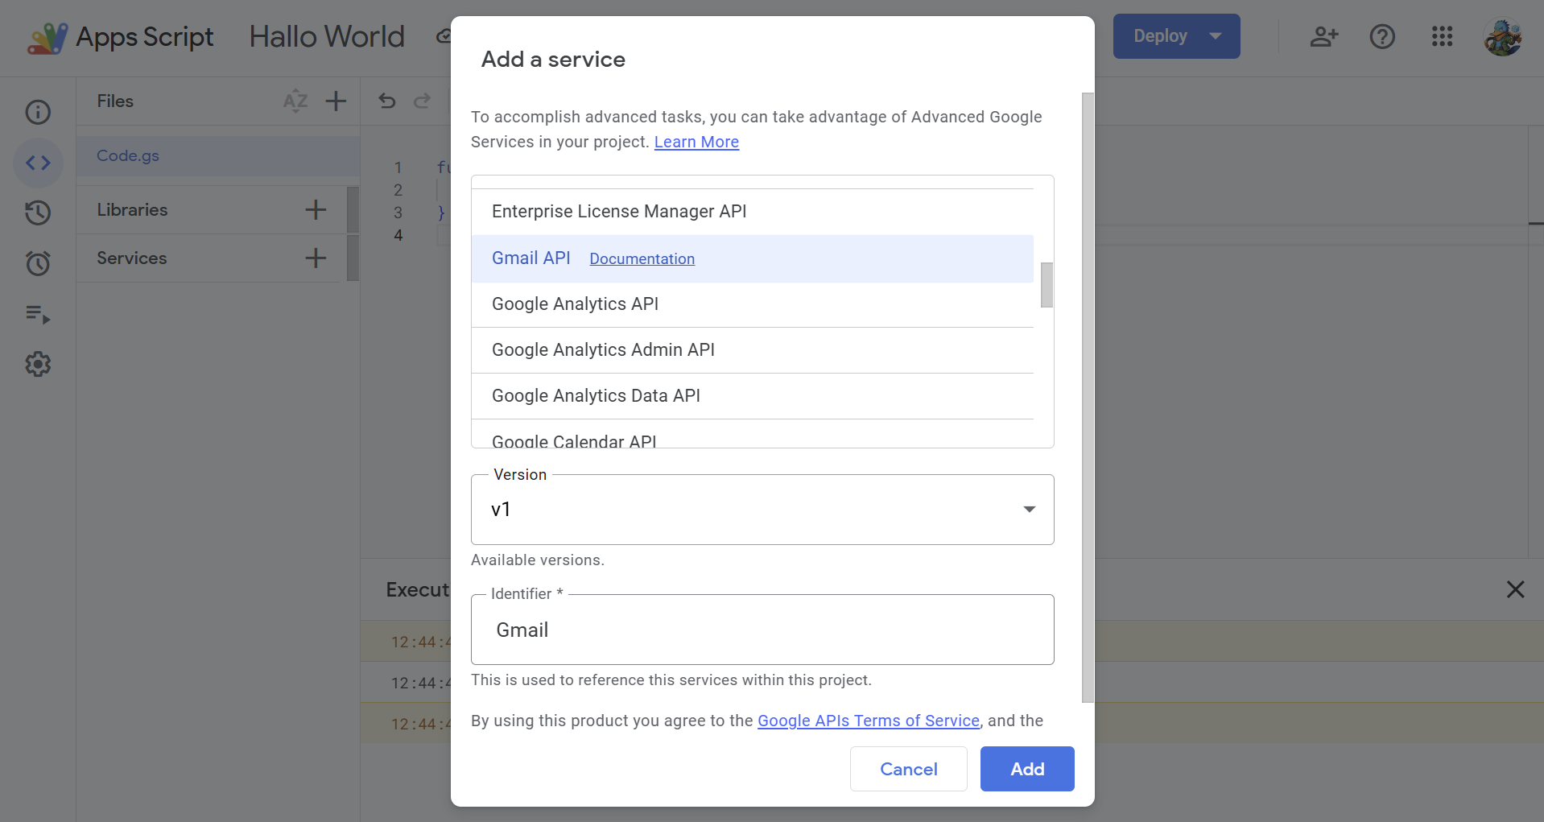Open the Deploy dropdown button

pos(1176,36)
